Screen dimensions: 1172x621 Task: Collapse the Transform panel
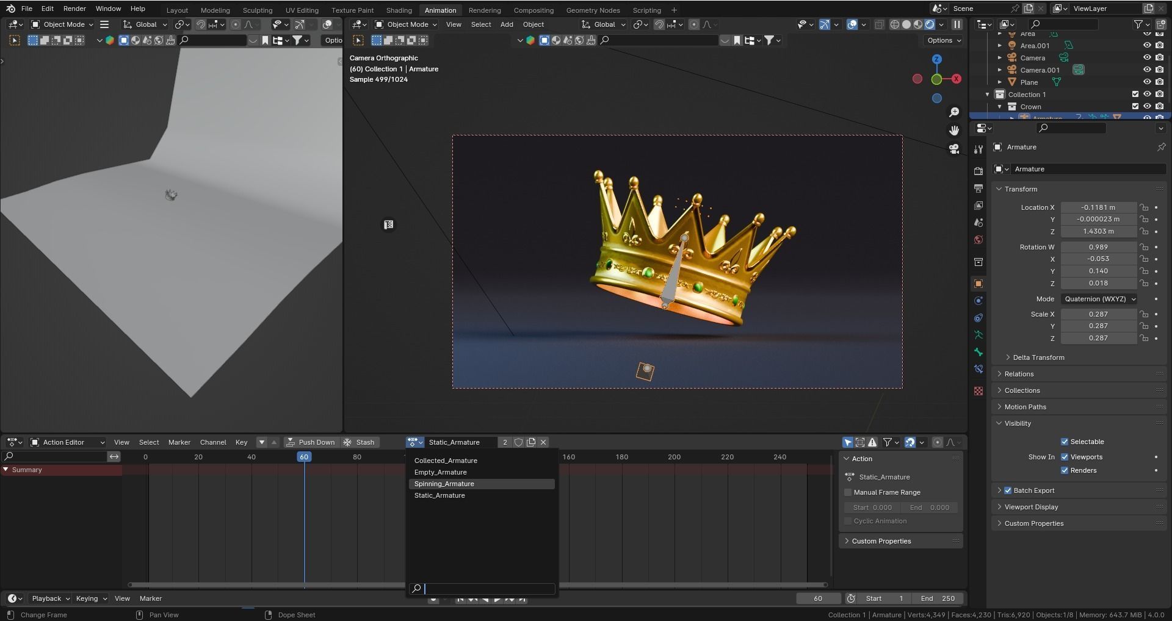click(x=1021, y=189)
